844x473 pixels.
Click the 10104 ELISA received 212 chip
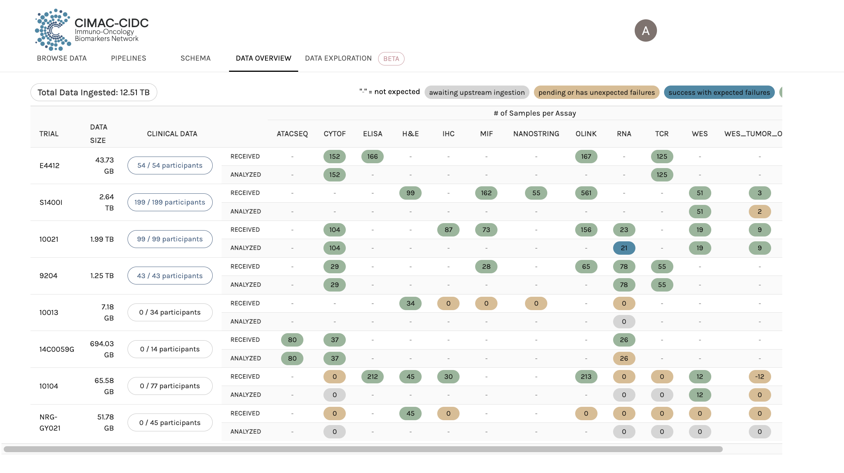pyautogui.click(x=373, y=377)
